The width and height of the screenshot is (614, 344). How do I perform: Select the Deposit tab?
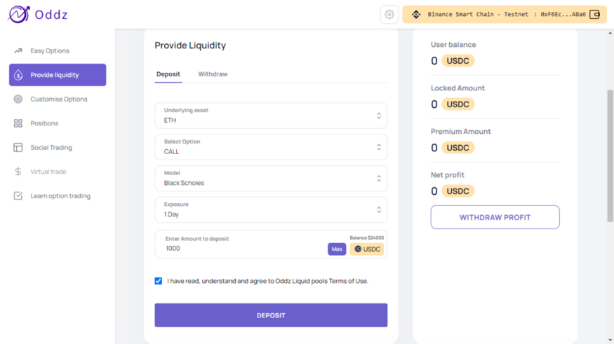point(168,74)
